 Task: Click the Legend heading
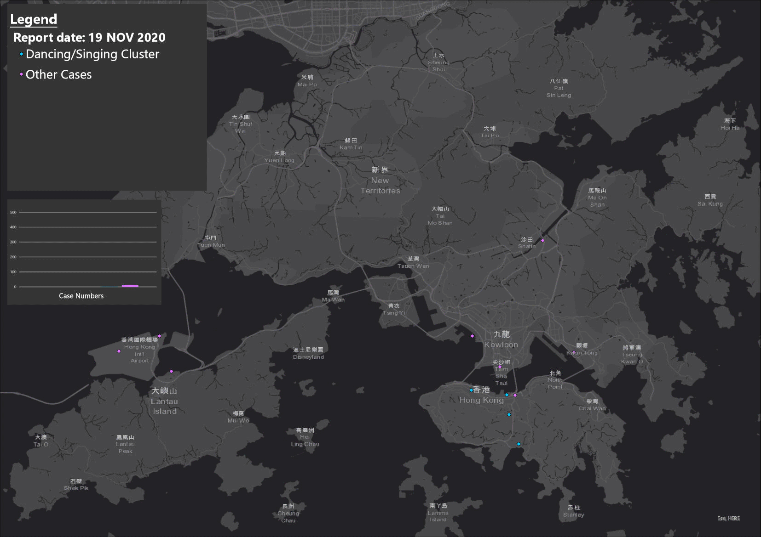34,19
